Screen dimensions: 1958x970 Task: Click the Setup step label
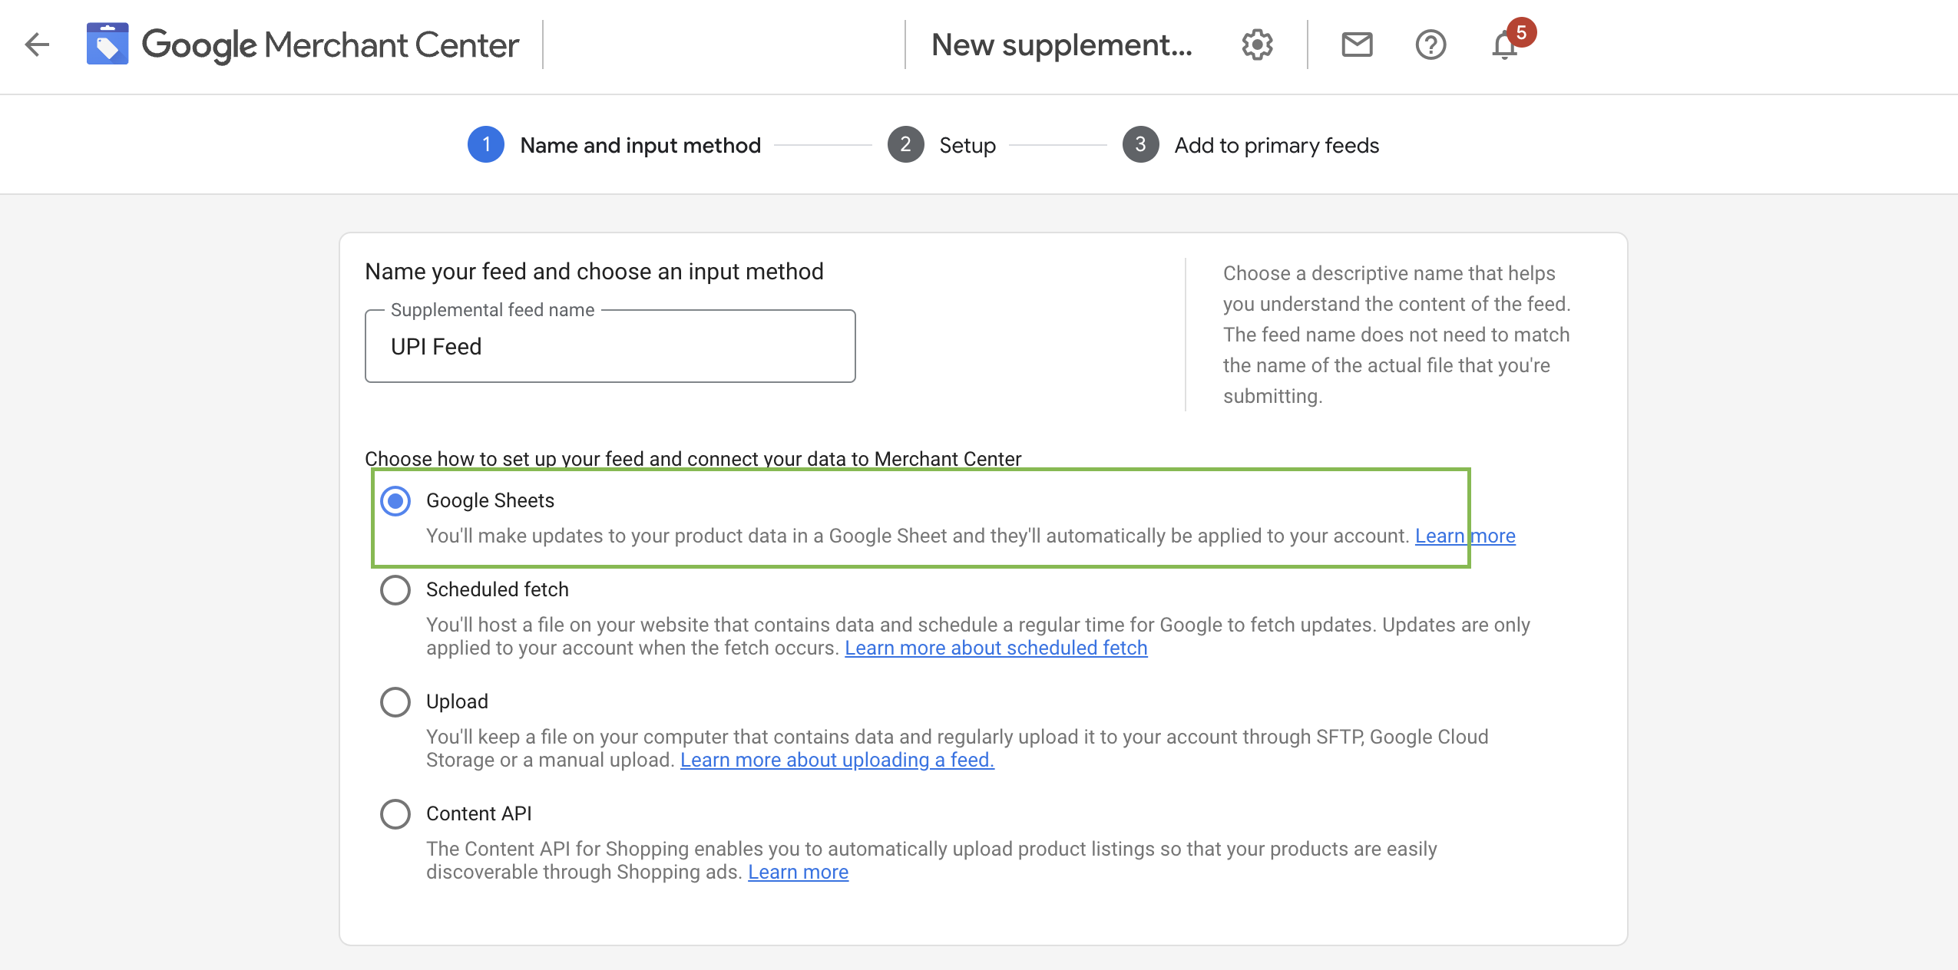(967, 145)
